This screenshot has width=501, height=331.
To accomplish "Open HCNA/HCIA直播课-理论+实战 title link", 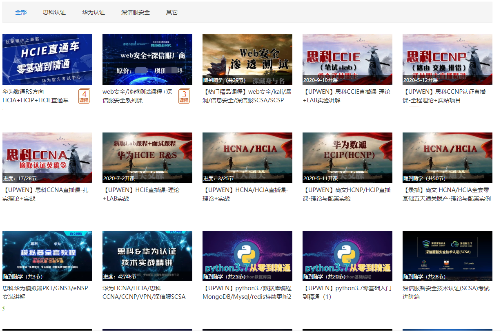I will 245,194.
